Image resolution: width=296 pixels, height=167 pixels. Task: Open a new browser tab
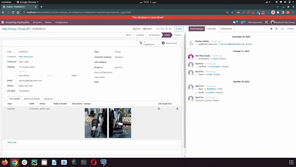(41, 7)
